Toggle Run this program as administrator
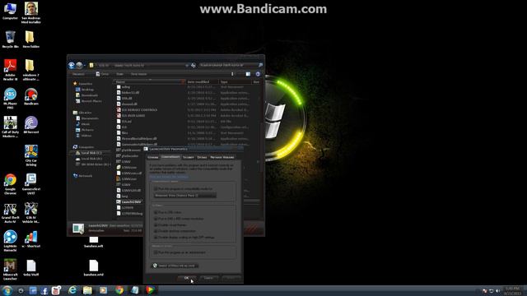 coord(156,252)
